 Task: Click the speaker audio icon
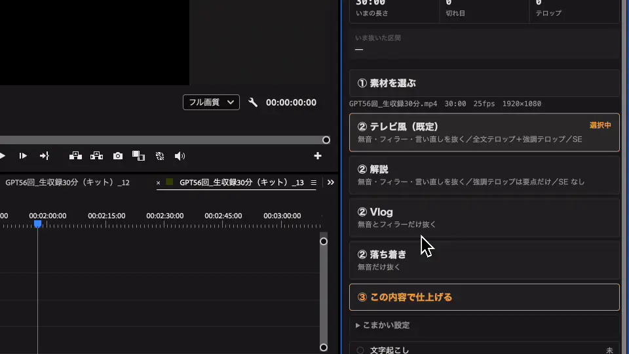coord(180,156)
